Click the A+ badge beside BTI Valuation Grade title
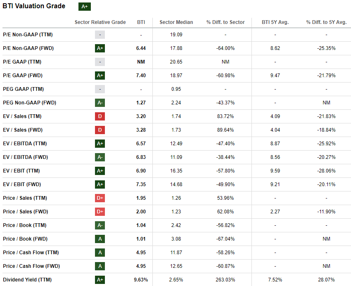 click(84, 7)
